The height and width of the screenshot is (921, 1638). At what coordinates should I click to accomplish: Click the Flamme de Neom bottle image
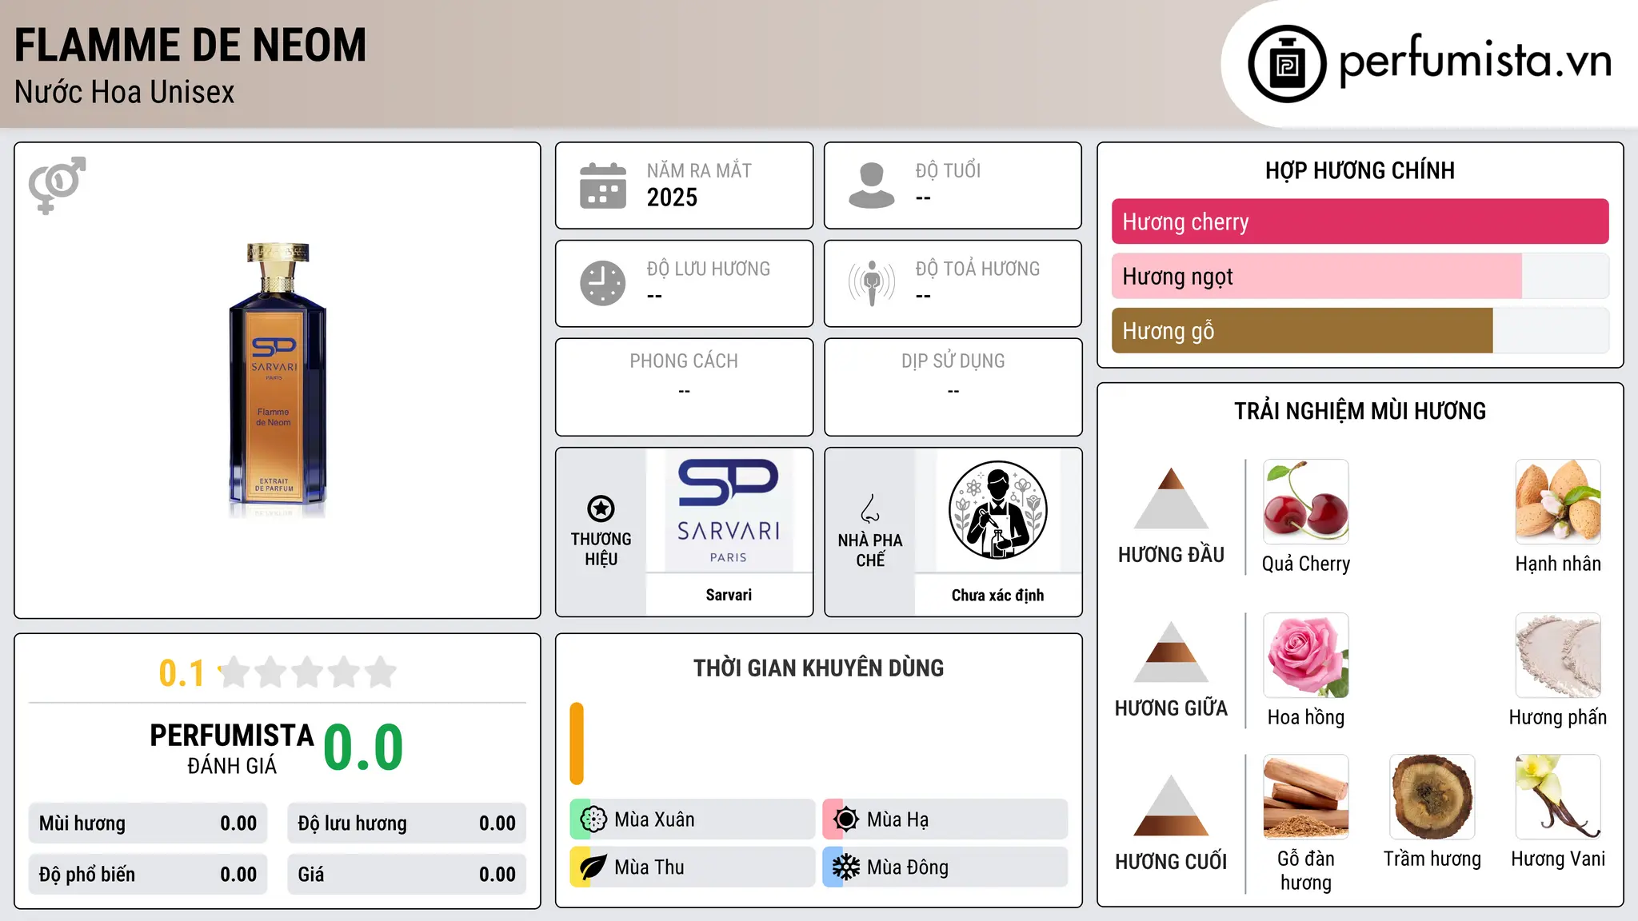pos(278,380)
